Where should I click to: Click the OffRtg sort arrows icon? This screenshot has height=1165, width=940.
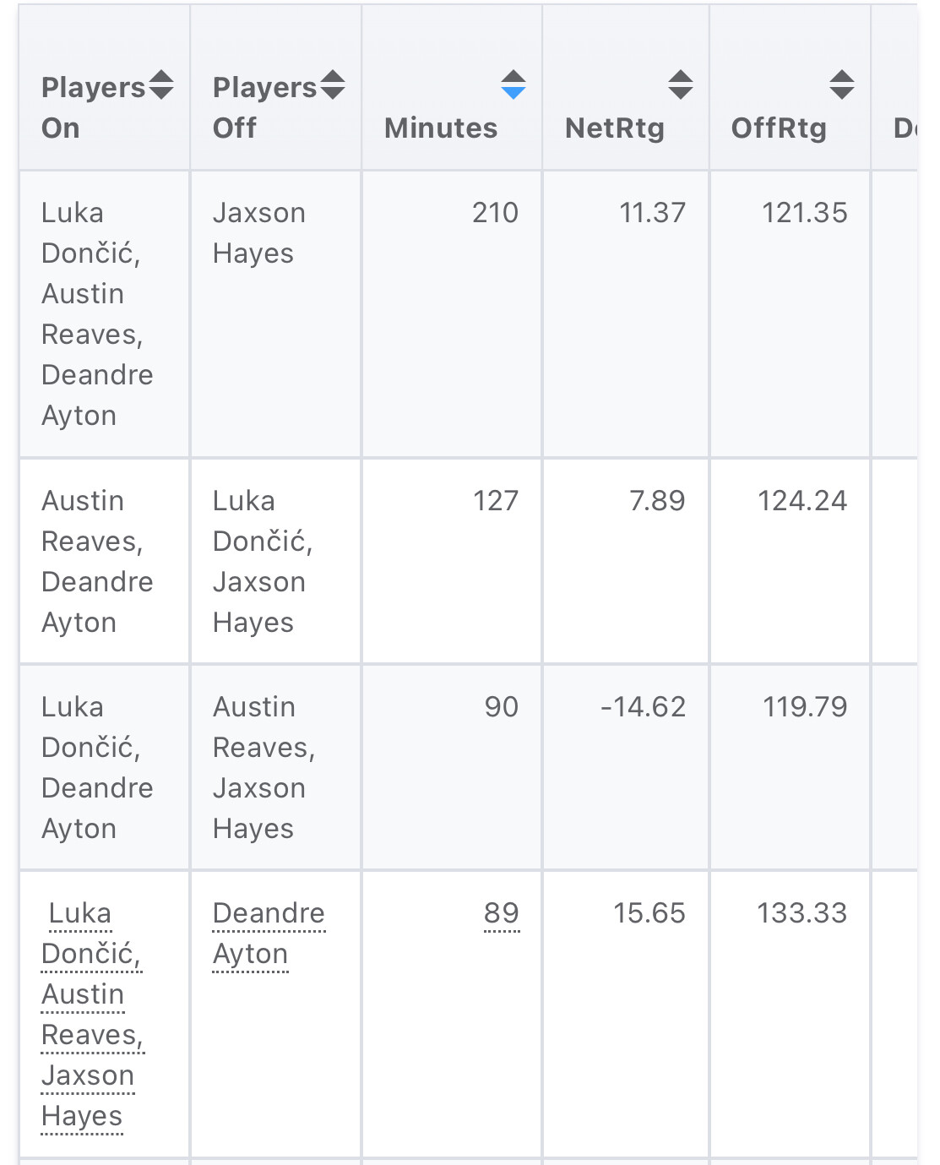tap(841, 85)
